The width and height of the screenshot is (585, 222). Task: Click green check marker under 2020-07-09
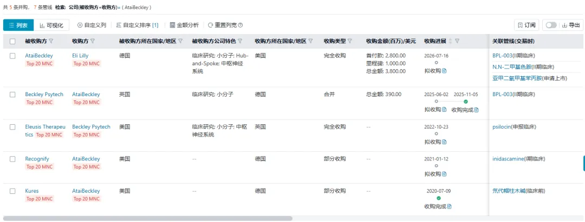[439, 198]
